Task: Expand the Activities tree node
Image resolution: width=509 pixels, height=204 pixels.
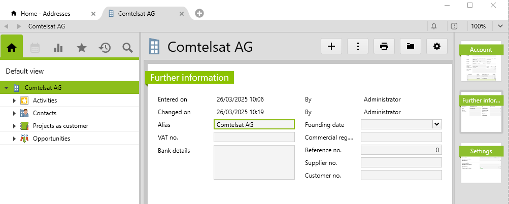Action: click(x=15, y=100)
